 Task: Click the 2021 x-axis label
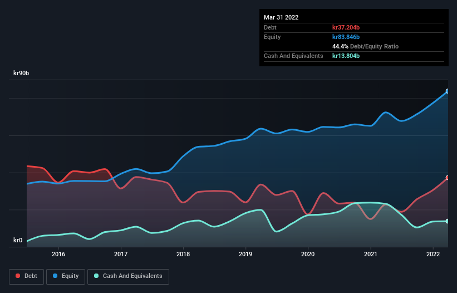pos(370,254)
